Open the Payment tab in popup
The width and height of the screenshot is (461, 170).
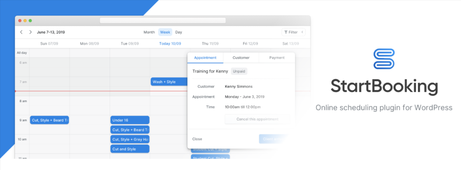pos(277,57)
